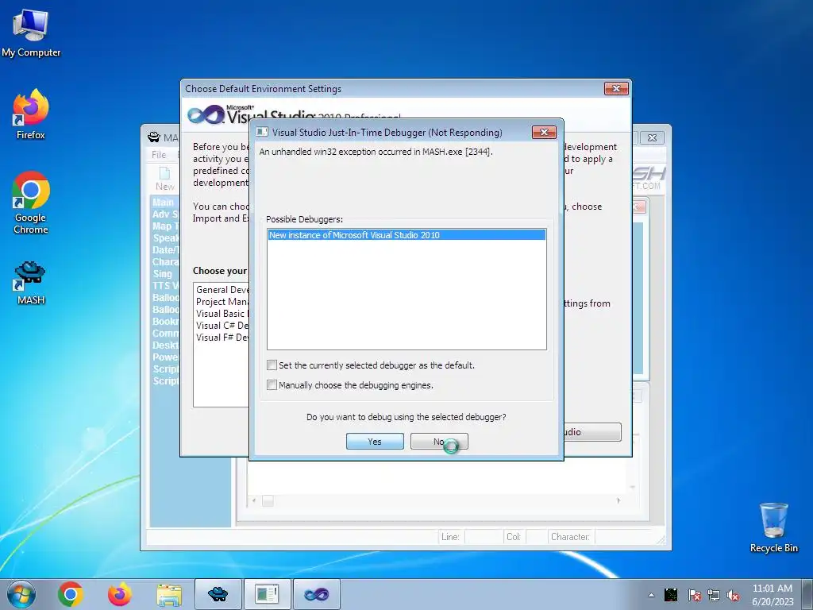Screen dimensions: 813x610
Task: Launch Firefox from the desktop shortcut
Action: point(31,115)
